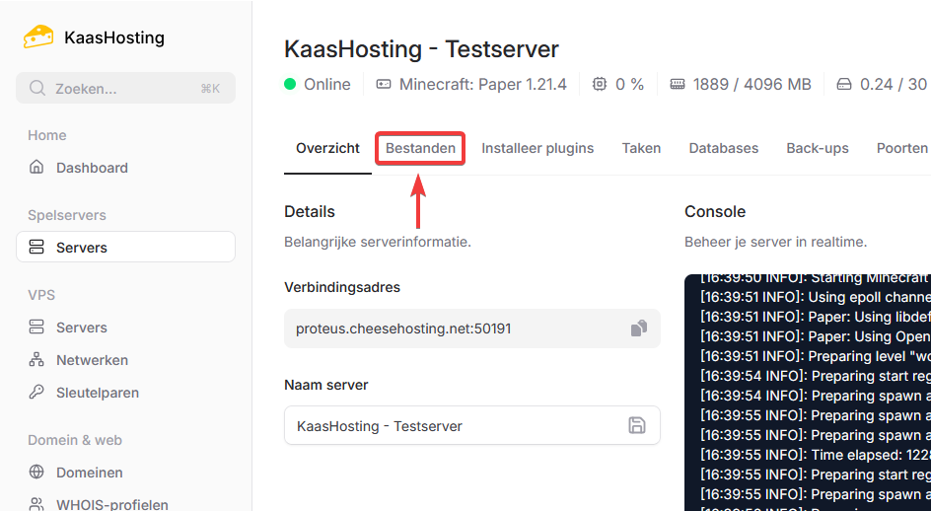Go to the Databases tab
The height and width of the screenshot is (511, 931).
[723, 148]
